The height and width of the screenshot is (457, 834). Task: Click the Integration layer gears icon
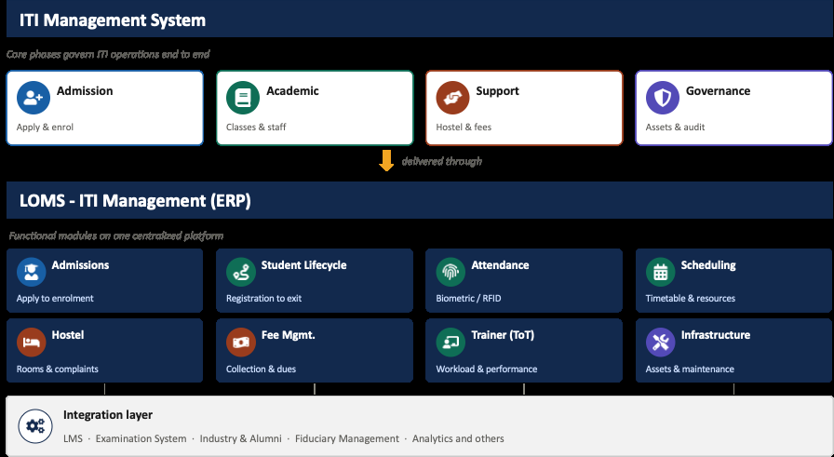point(35,426)
